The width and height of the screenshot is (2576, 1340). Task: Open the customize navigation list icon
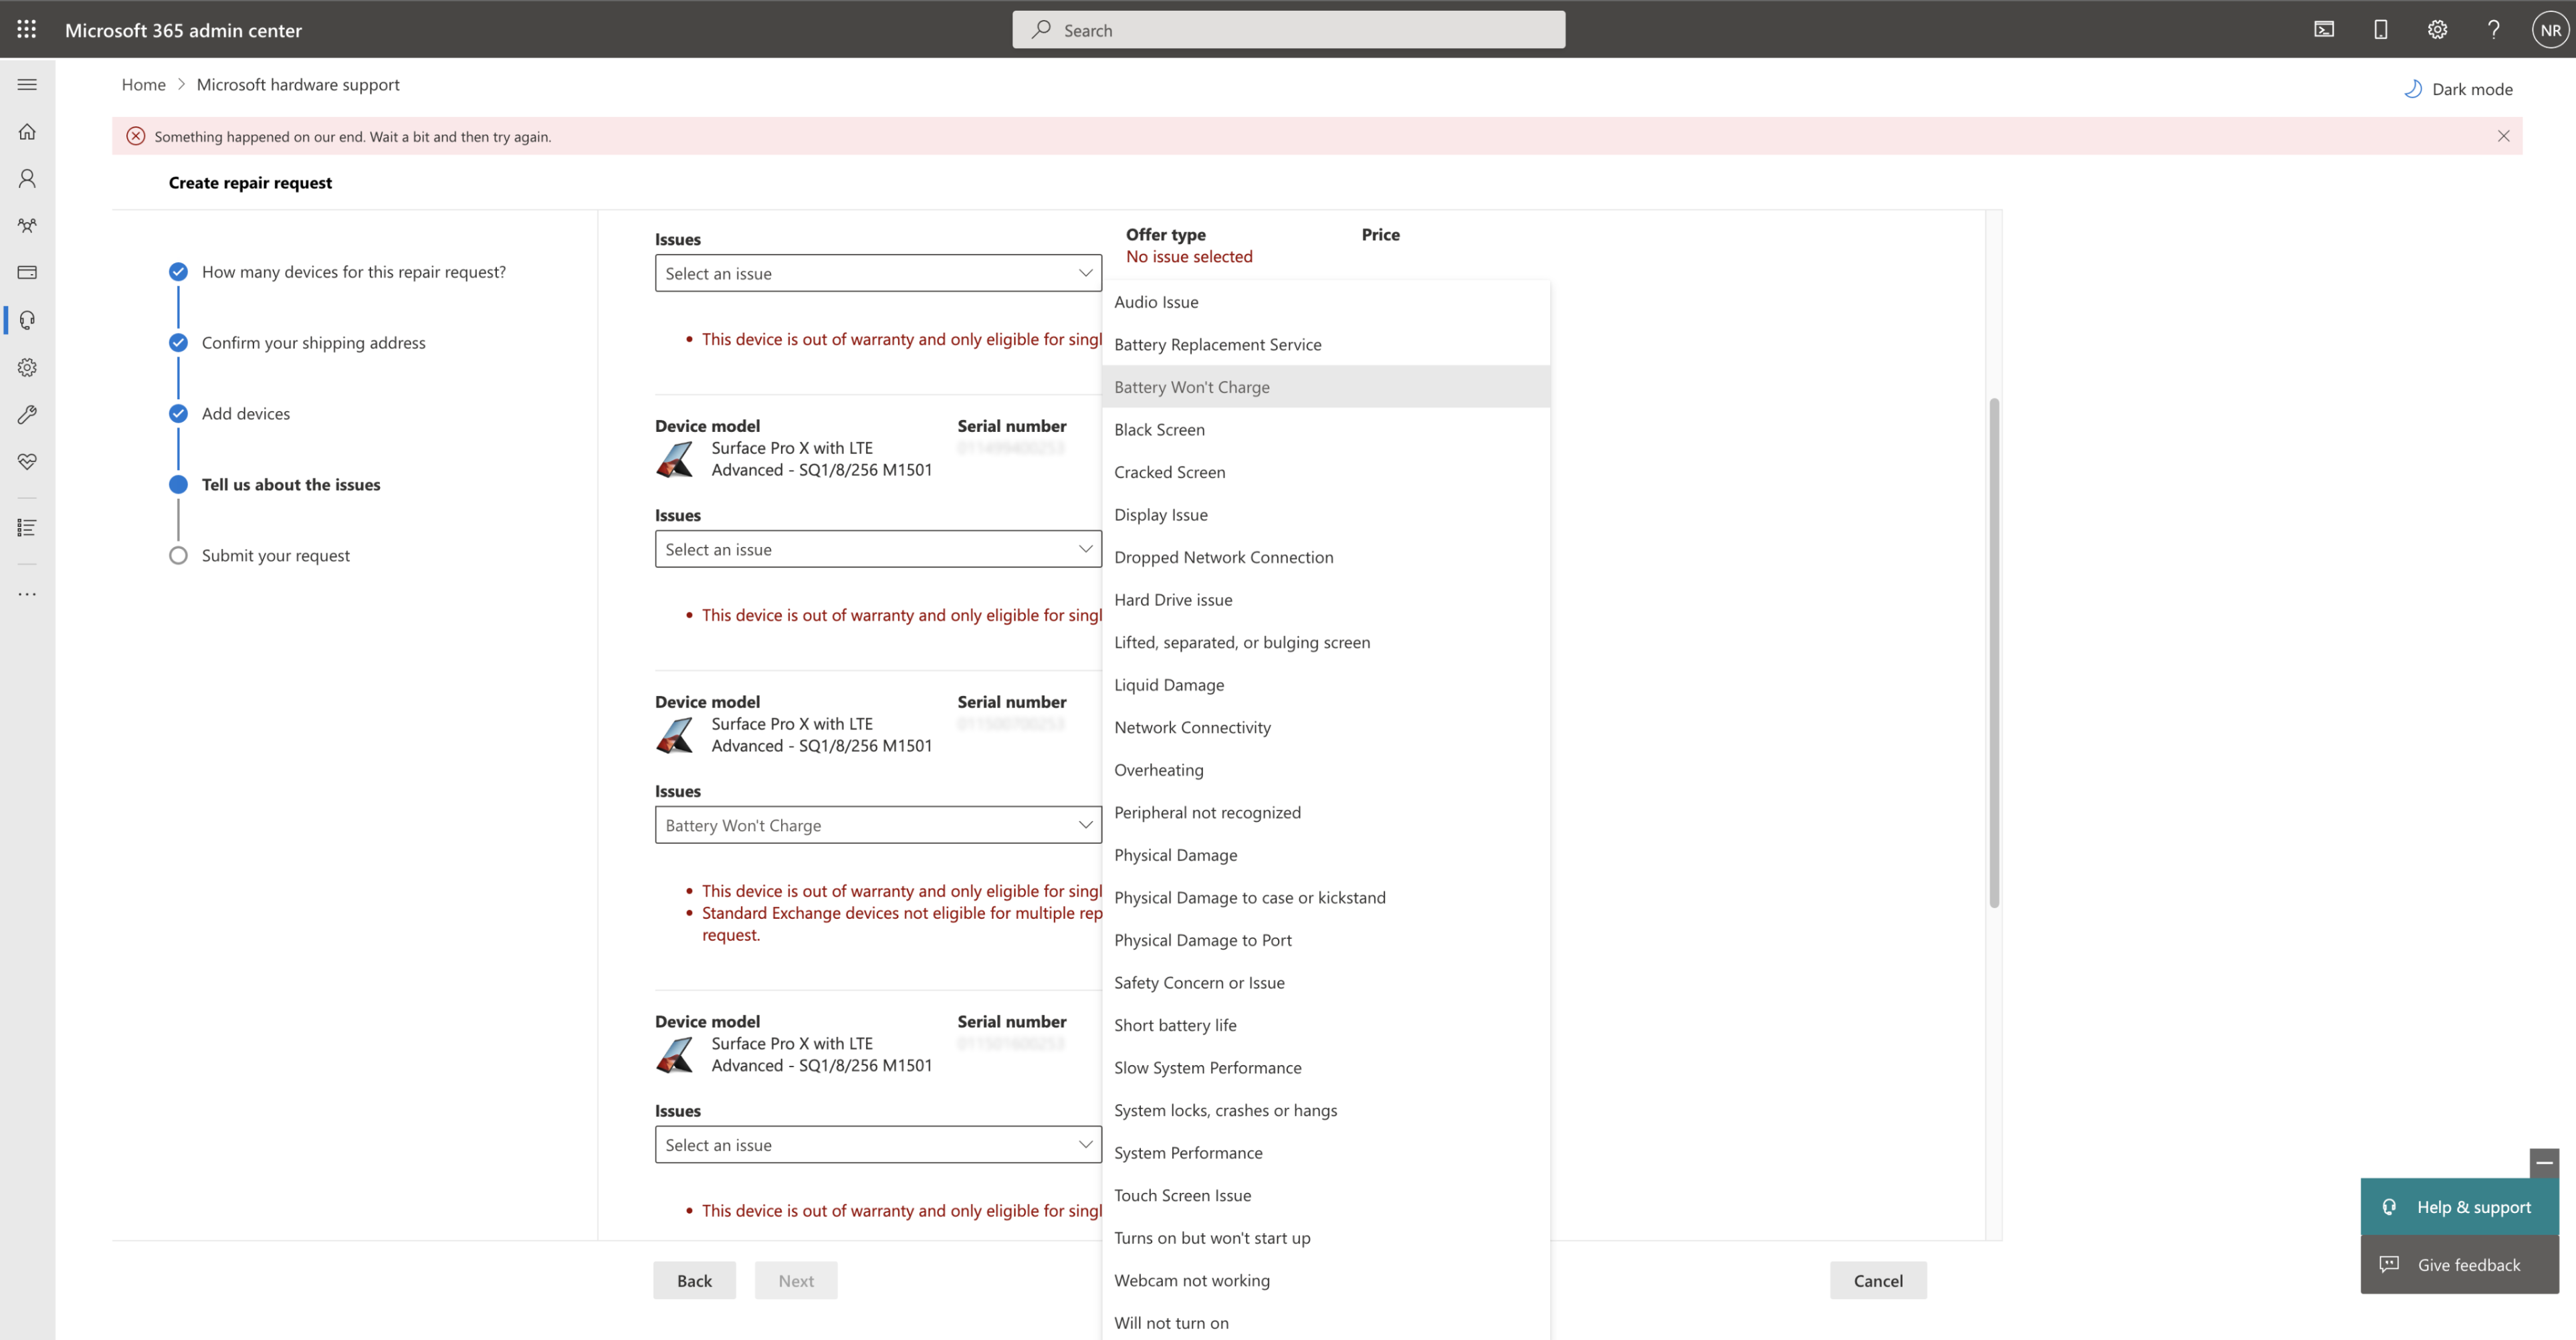tap(27, 527)
